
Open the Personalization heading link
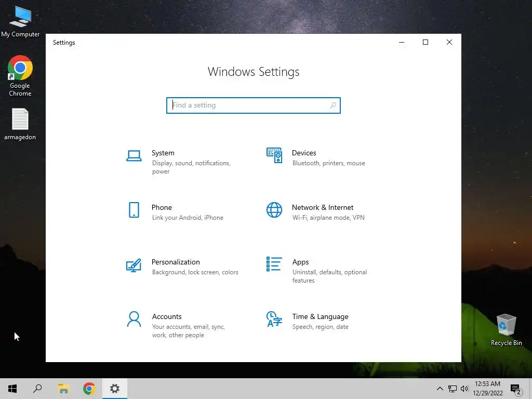[176, 262]
